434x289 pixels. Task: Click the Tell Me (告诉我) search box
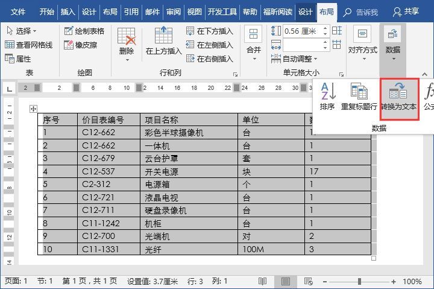coord(360,12)
